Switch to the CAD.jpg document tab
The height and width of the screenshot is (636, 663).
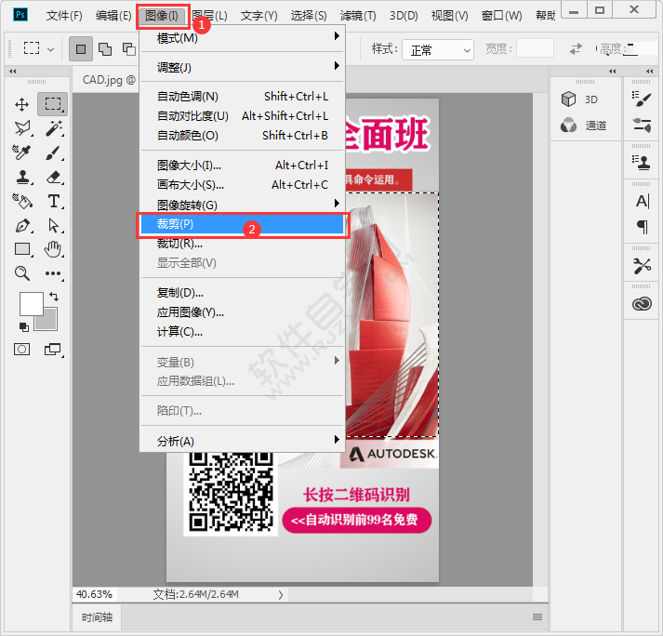tap(105, 80)
